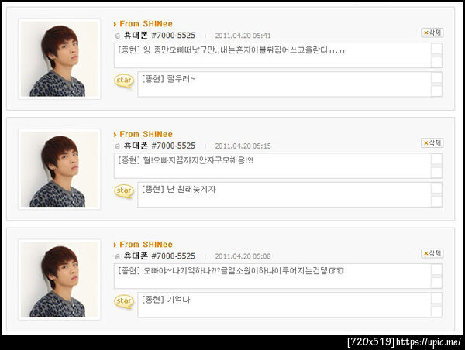
Task: Click the scroll up arrow in the 05:15 message box
Action: click(436, 160)
